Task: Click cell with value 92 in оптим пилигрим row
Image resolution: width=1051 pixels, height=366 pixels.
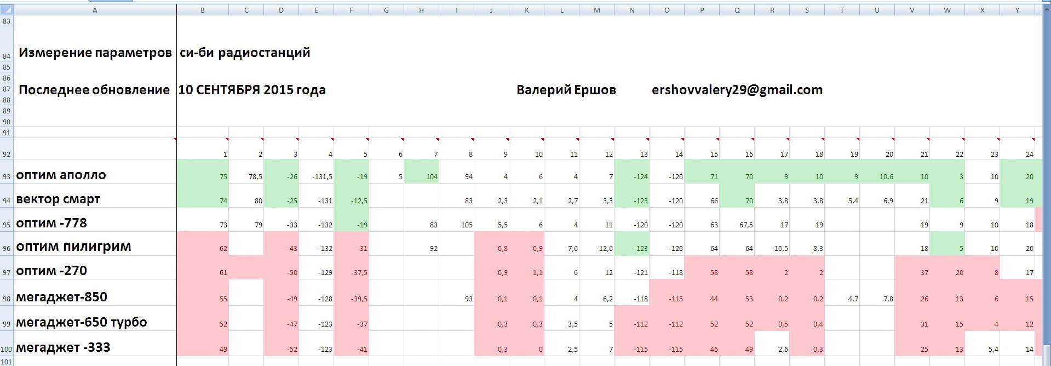Action: point(421,244)
